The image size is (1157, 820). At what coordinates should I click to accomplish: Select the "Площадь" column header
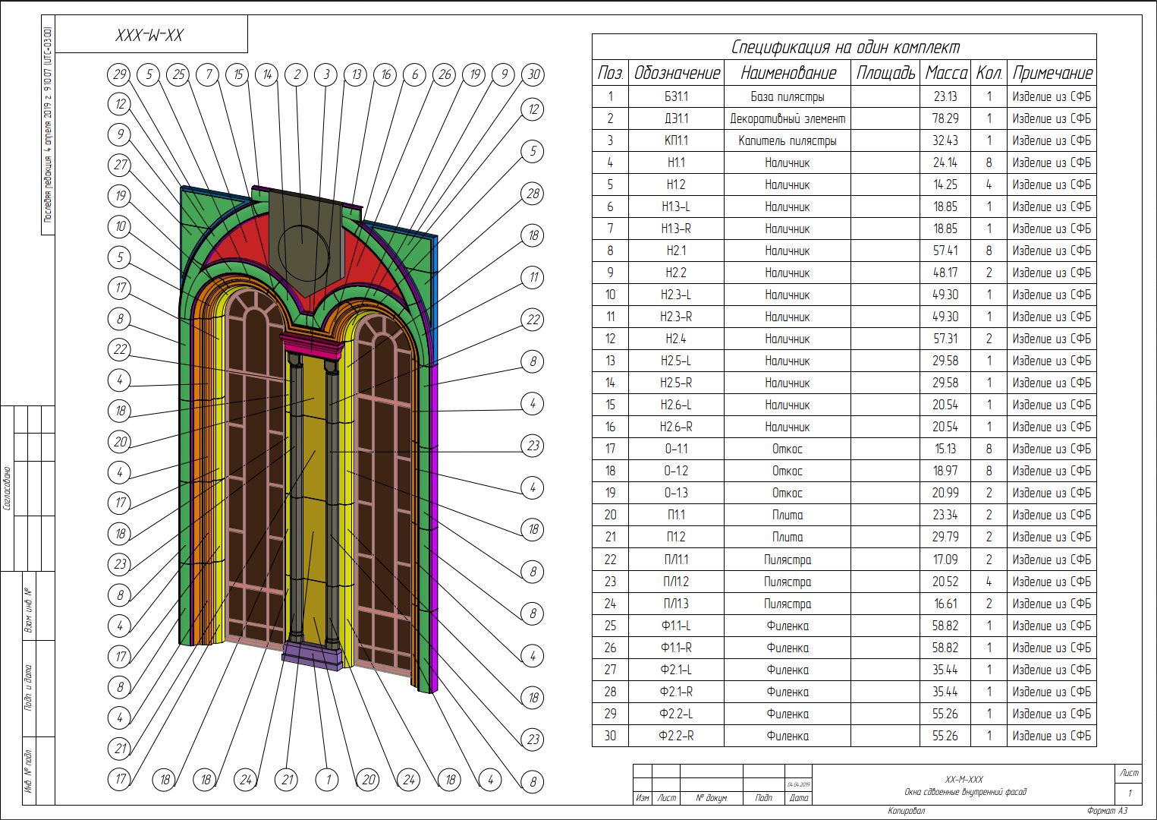coord(885,73)
